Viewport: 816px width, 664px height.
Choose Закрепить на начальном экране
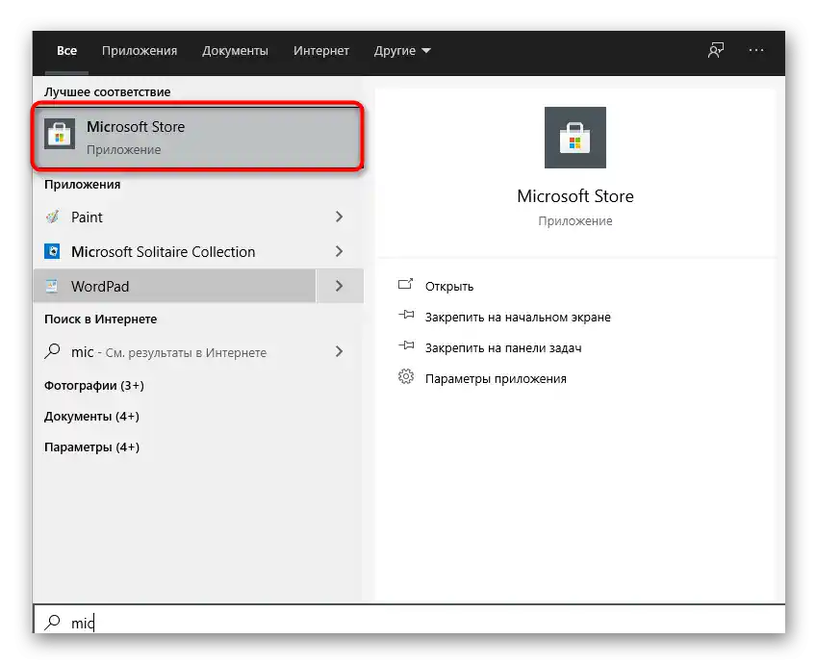point(518,318)
